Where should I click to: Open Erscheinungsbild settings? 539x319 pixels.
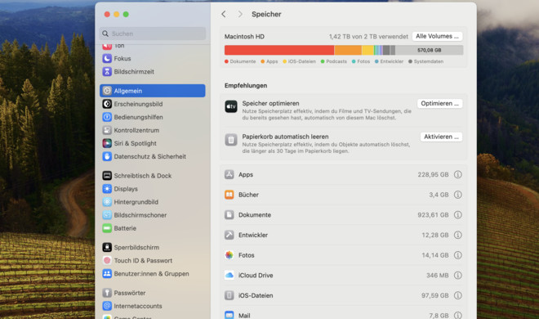click(152, 104)
